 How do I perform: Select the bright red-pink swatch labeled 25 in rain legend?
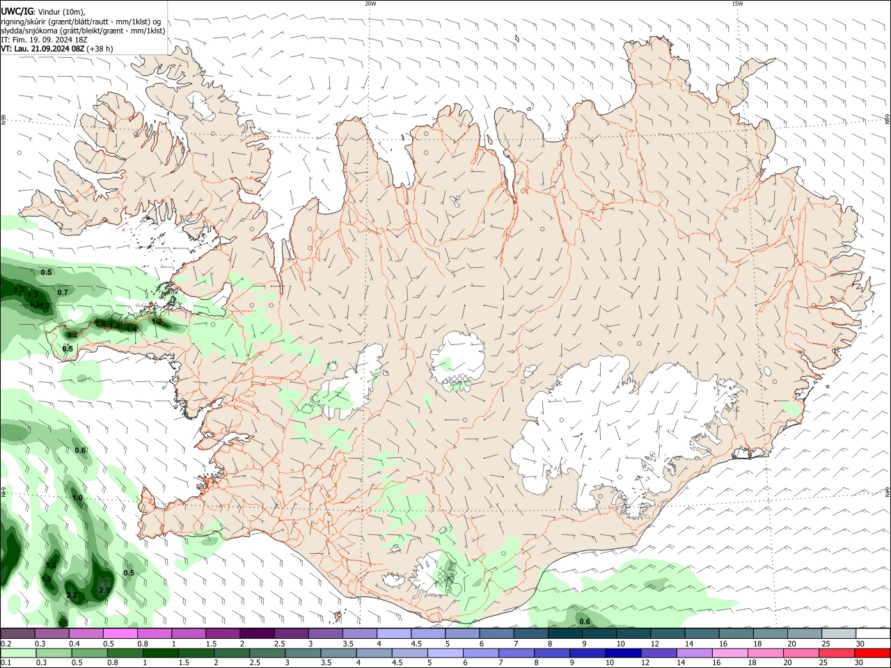tap(837, 653)
